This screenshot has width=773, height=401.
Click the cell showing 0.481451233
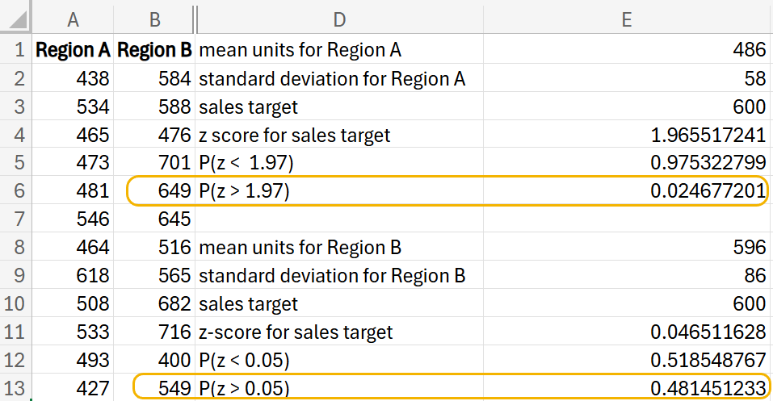[627, 388]
